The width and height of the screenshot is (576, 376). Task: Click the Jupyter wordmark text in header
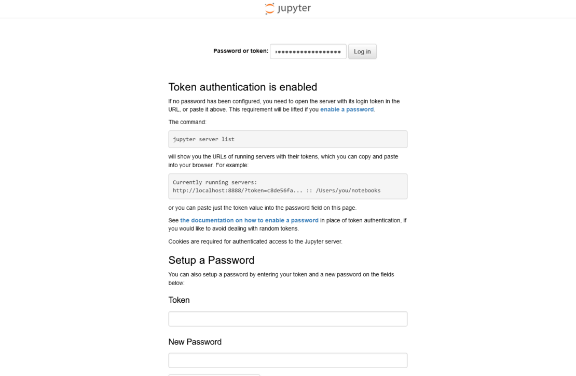(294, 9)
